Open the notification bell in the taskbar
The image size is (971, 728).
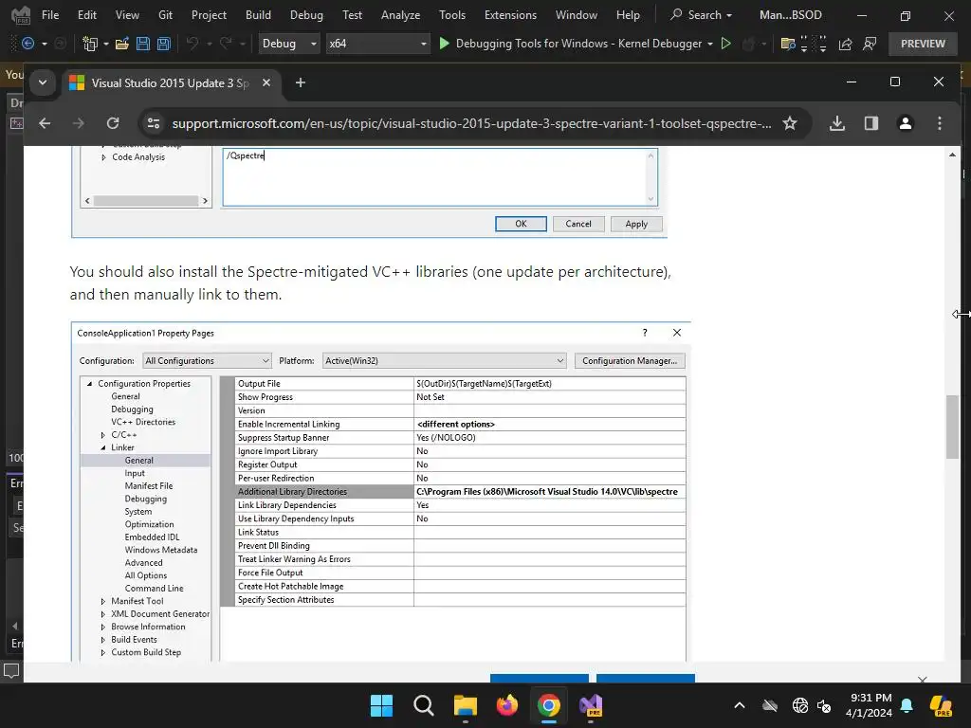907,705
